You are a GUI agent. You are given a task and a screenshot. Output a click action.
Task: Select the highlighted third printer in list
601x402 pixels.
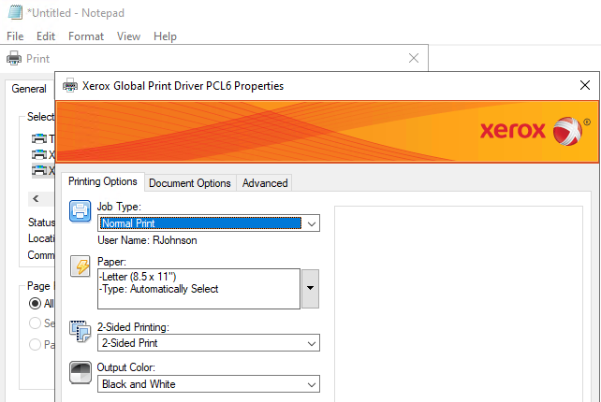pyautogui.click(x=43, y=170)
